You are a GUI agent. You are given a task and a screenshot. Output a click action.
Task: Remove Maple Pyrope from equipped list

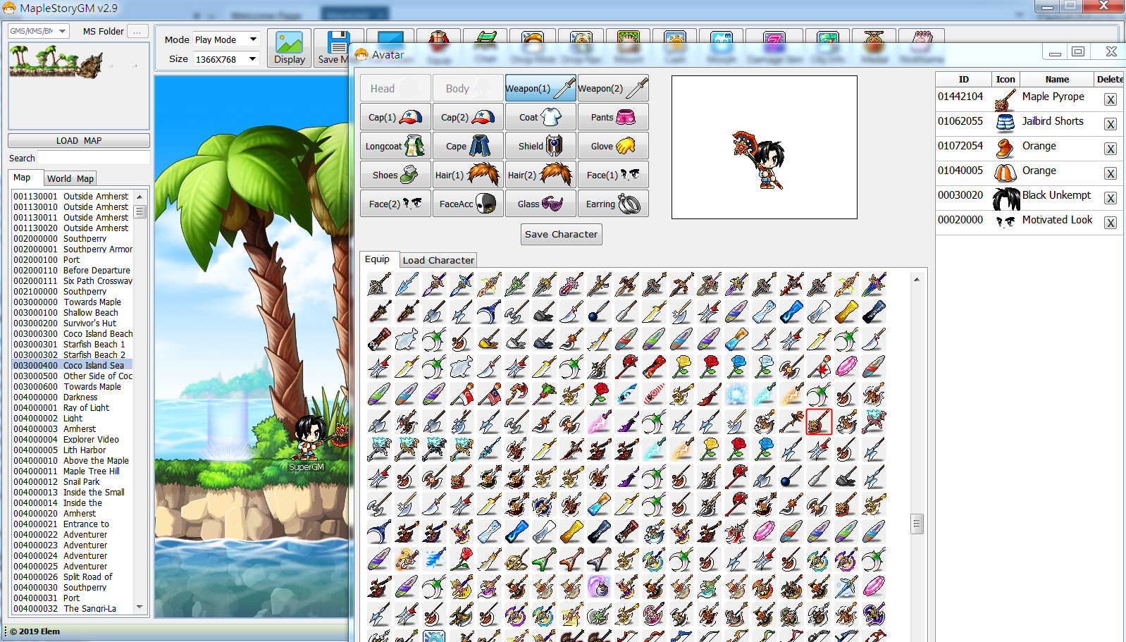coord(1110,99)
